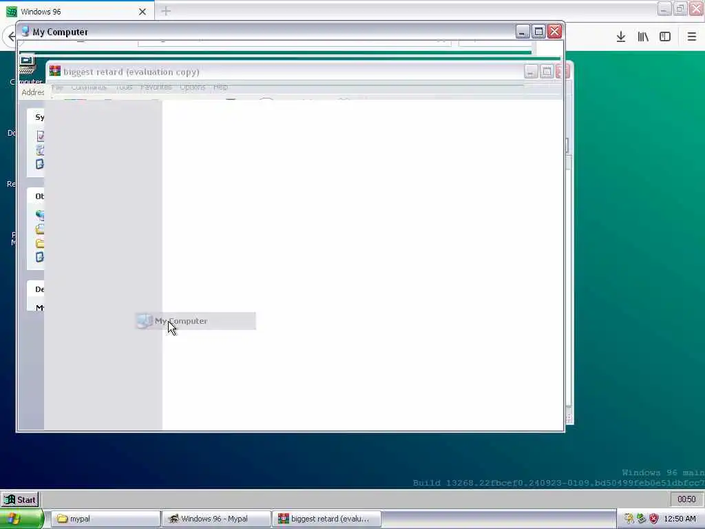Image resolution: width=705 pixels, height=529 pixels.
Task: Open Commands menu in WinRAR window
Action: [89, 87]
